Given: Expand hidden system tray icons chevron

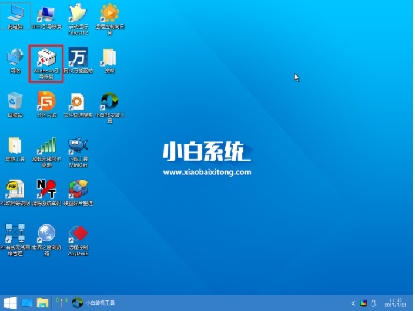Looking at the screenshot, I should click(x=353, y=303).
